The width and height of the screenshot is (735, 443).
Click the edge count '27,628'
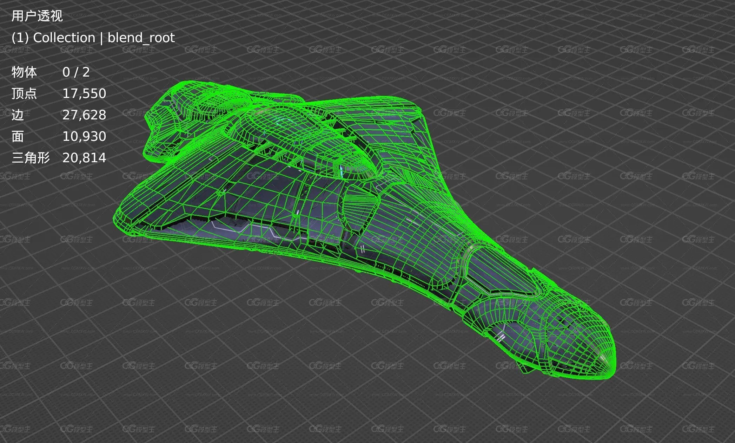point(84,115)
